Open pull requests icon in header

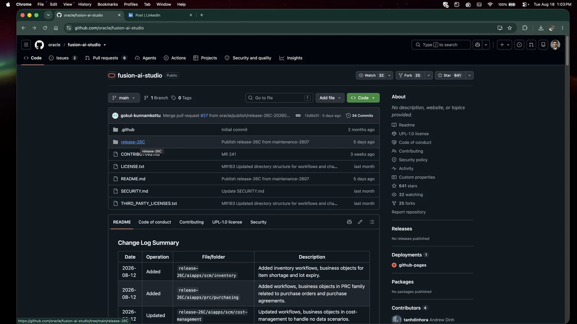[531, 45]
